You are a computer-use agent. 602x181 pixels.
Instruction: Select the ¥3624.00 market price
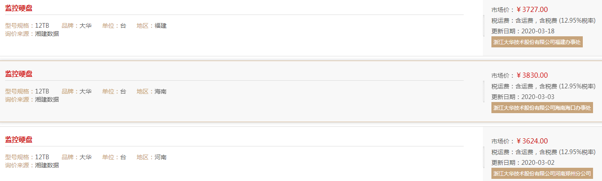(x=532, y=141)
